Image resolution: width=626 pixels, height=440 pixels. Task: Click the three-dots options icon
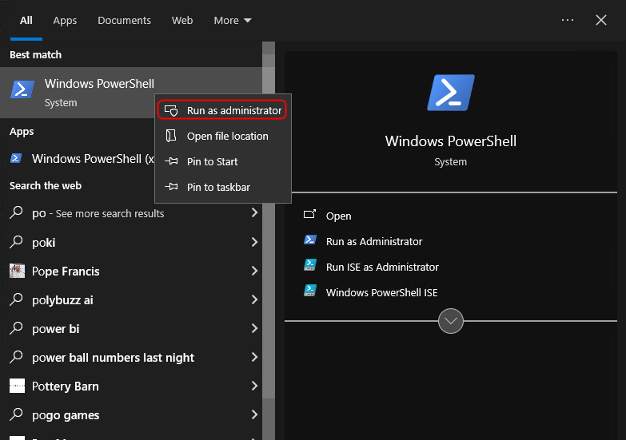[568, 20]
